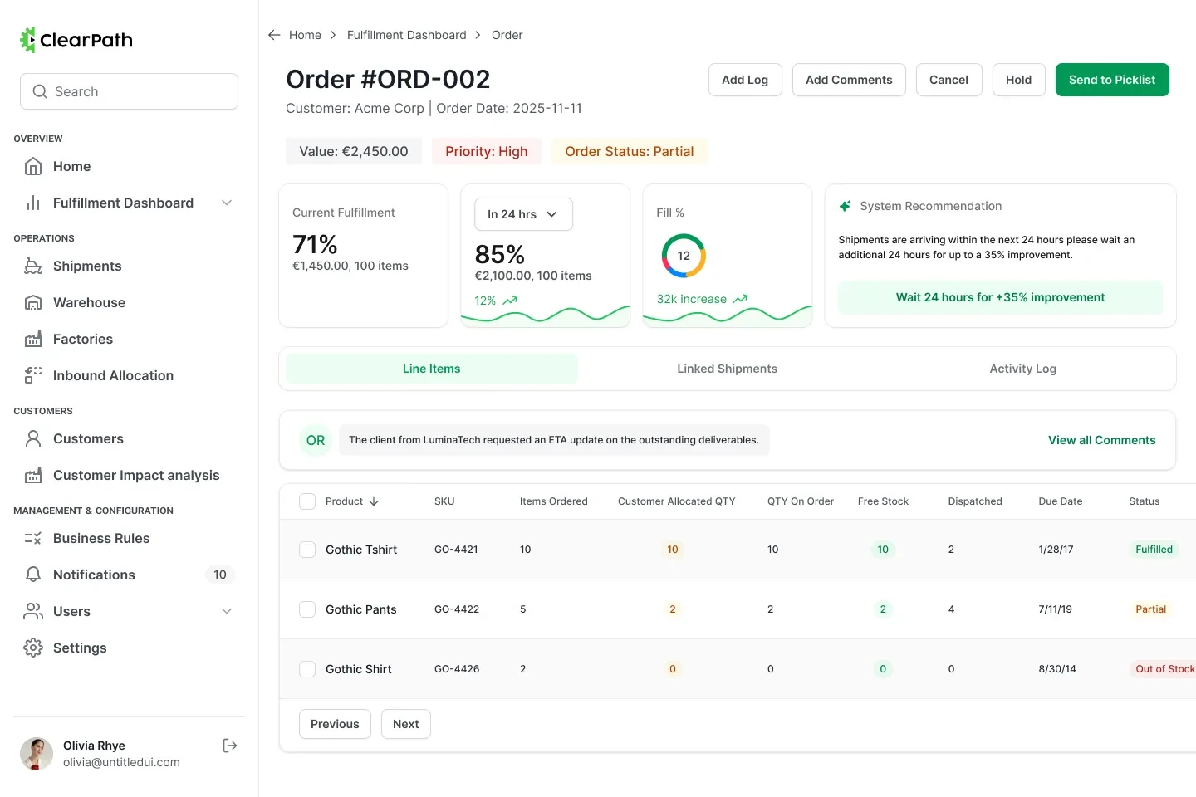Click the Add Comments button

click(849, 80)
